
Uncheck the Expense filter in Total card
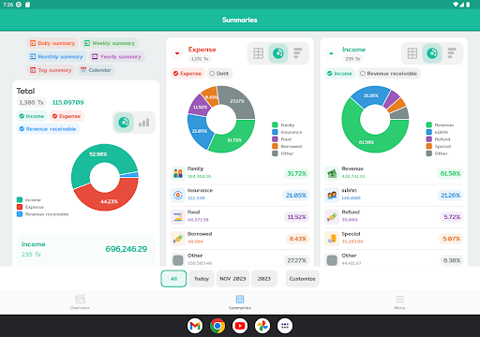(x=67, y=116)
